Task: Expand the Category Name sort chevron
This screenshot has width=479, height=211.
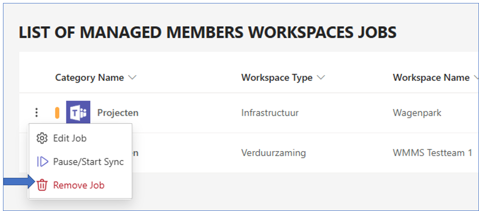Action: (x=132, y=78)
